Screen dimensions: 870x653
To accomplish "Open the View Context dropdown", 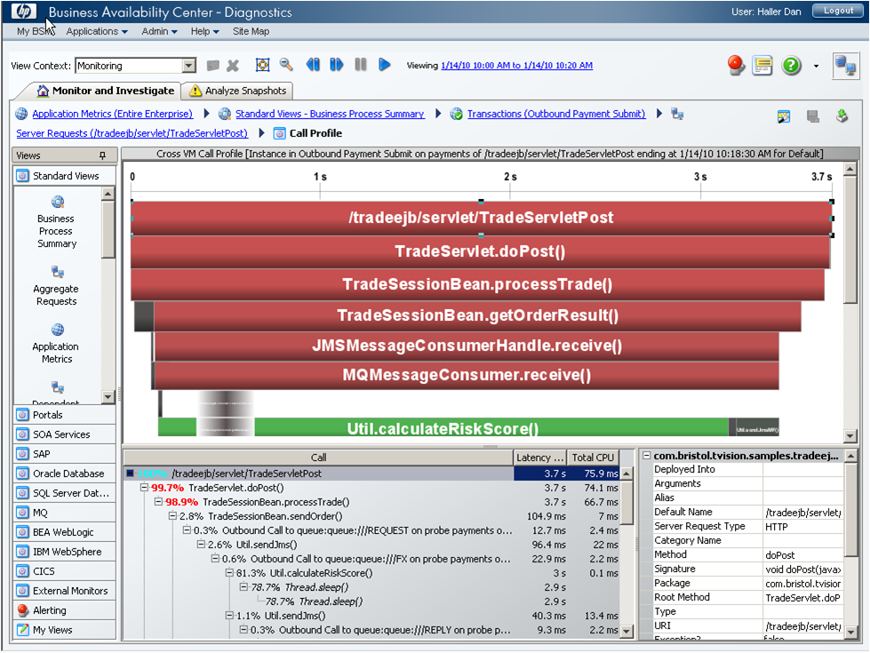I will coord(189,66).
